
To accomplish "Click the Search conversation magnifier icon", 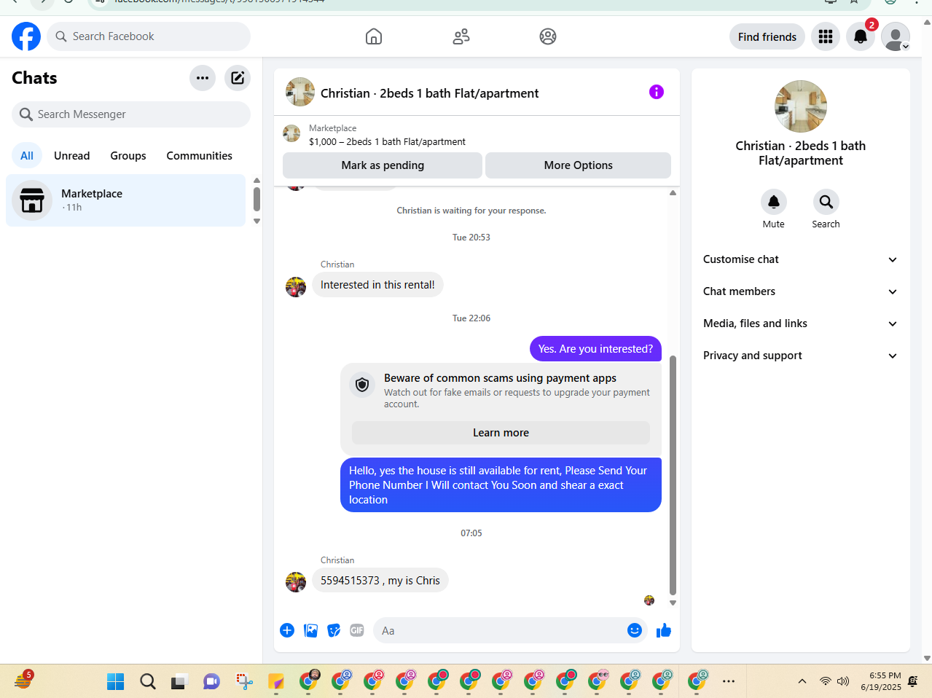I will 826,202.
